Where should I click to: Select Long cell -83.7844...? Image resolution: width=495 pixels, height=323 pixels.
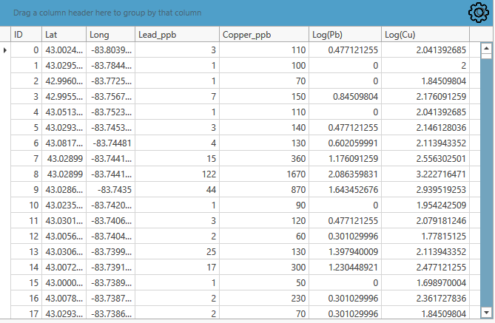[110, 66]
